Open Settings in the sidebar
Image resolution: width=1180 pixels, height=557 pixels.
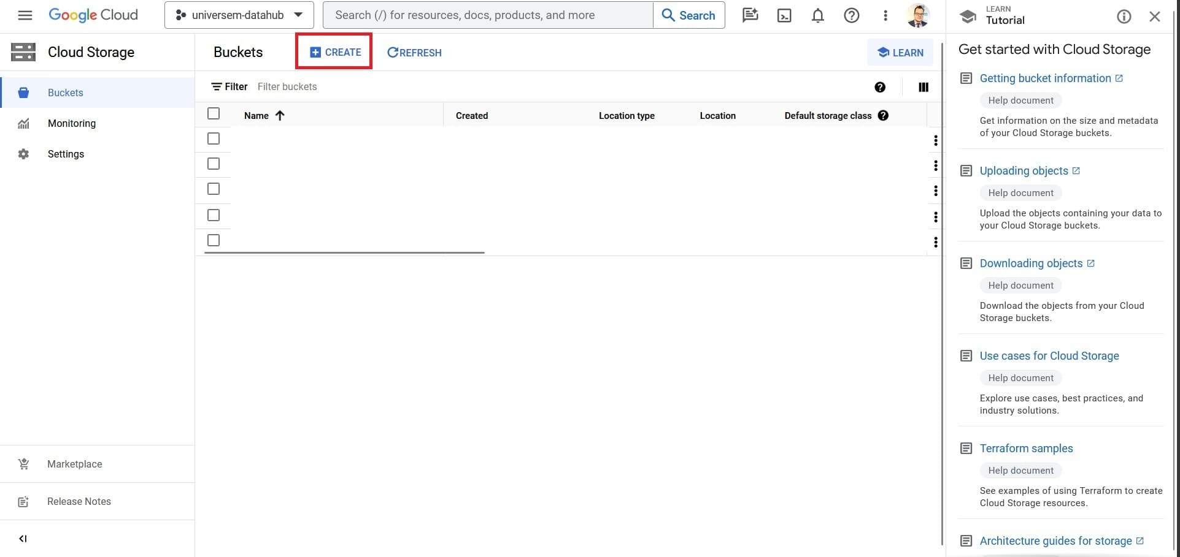[x=66, y=154]
